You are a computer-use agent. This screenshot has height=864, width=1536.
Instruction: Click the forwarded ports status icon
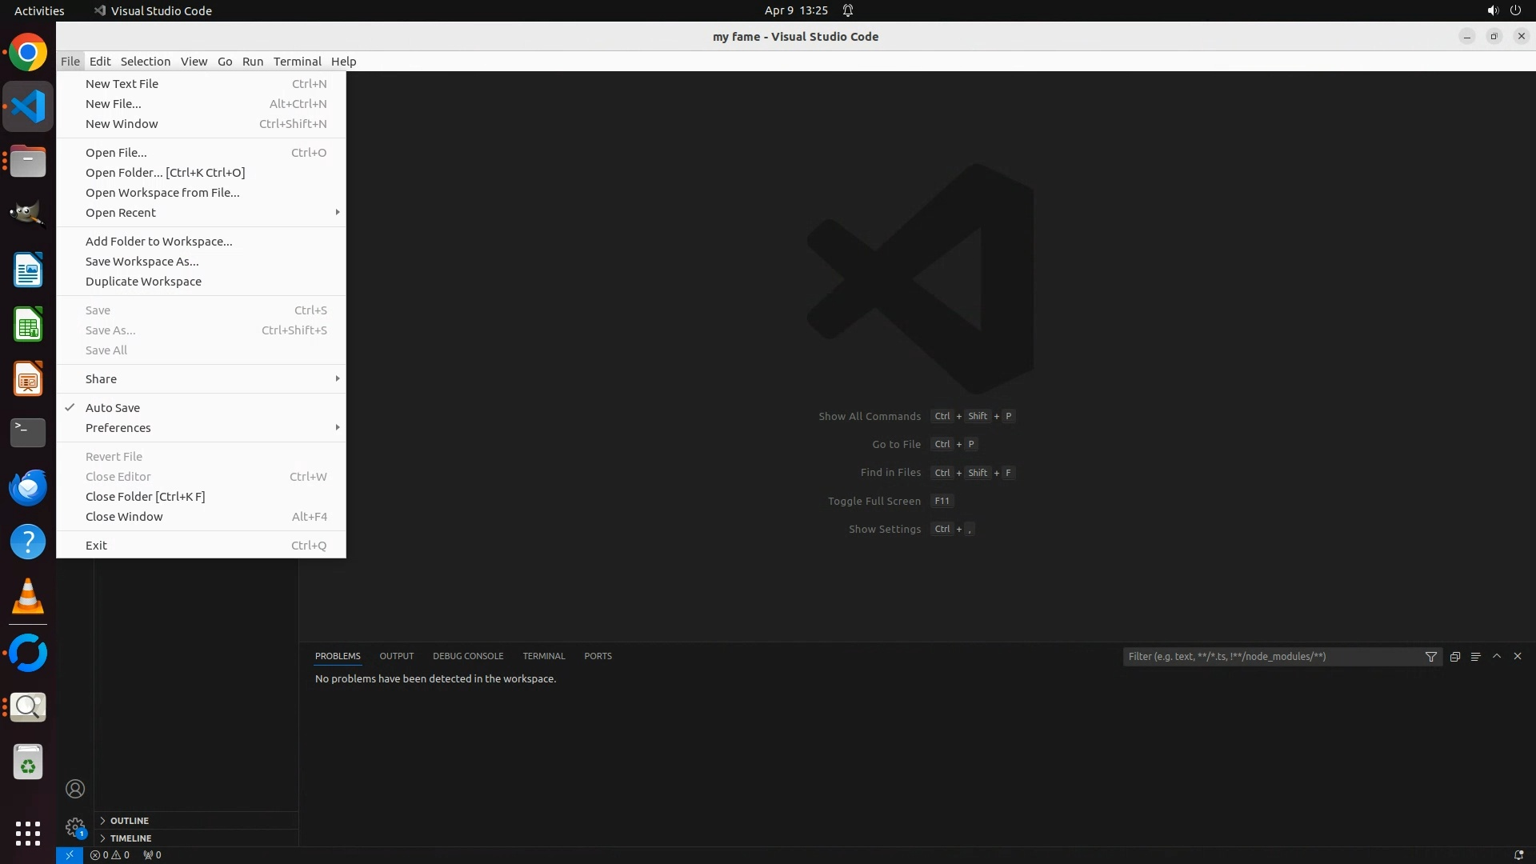pyautogui.click(x=152, y=854)
